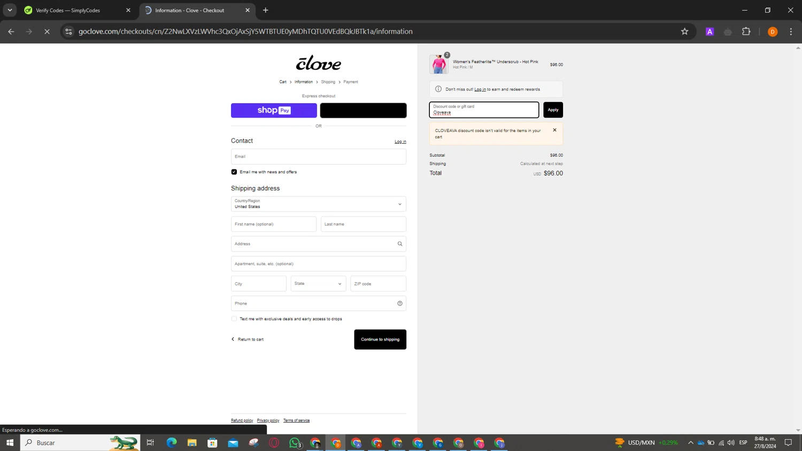Click the Clove logo

319,63
